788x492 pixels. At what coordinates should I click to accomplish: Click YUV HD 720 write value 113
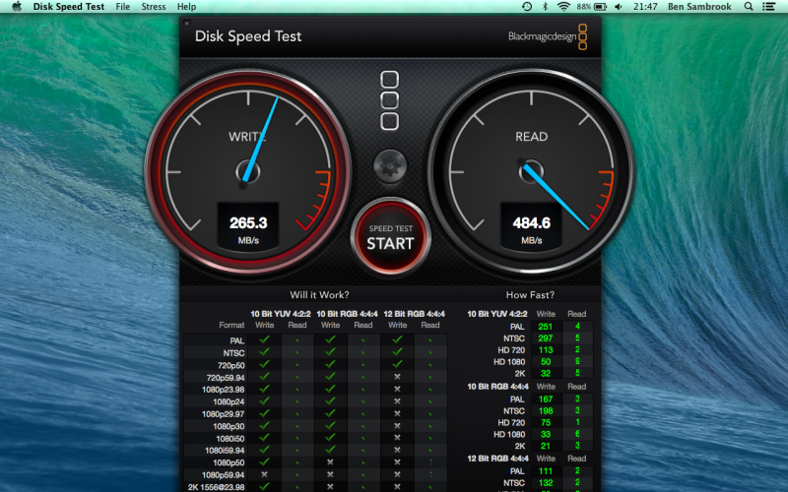pyautogui.click(x=546, y=350)
